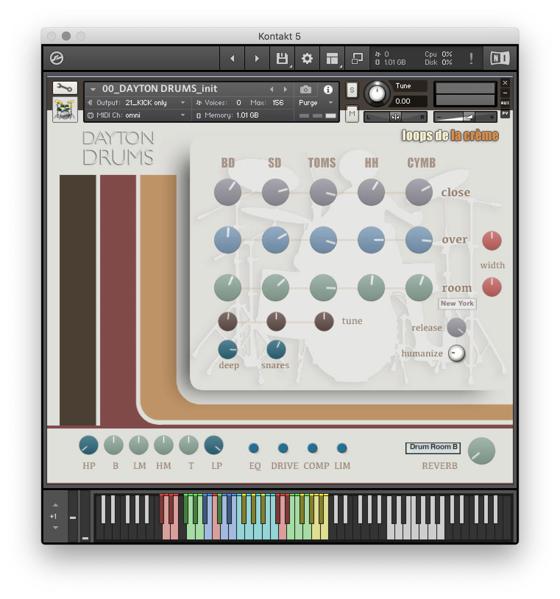Mute the instrument with the M button
This screenshot has width=560, height=599.
pyautogui.click(x=352, y=114)
